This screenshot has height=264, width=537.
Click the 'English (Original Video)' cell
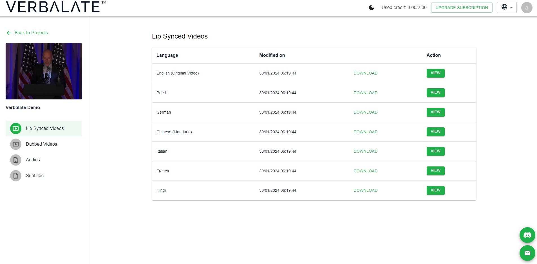click(x=178, y=73)
